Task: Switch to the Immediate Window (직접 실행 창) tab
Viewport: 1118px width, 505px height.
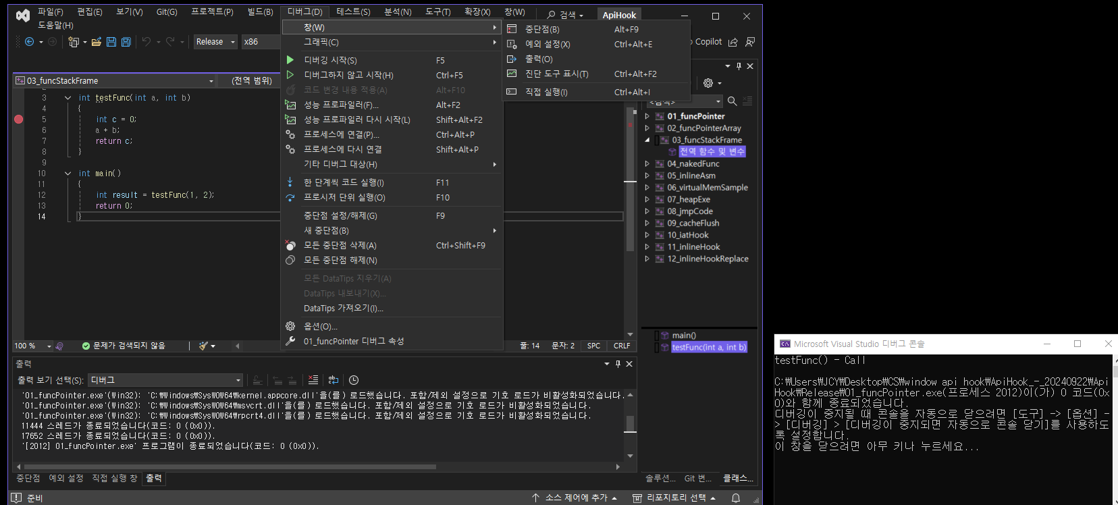Action: tap(115, 478)
